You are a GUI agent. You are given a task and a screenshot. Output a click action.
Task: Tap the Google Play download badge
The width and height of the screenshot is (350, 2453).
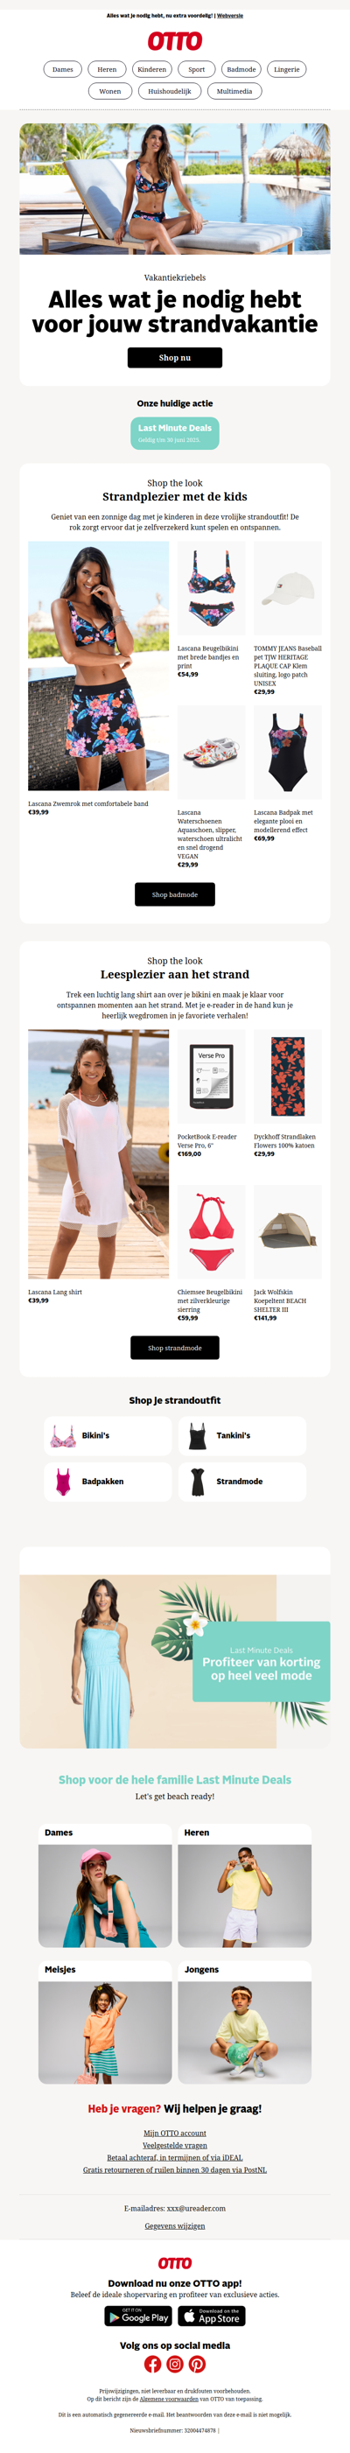[138, 2316]
